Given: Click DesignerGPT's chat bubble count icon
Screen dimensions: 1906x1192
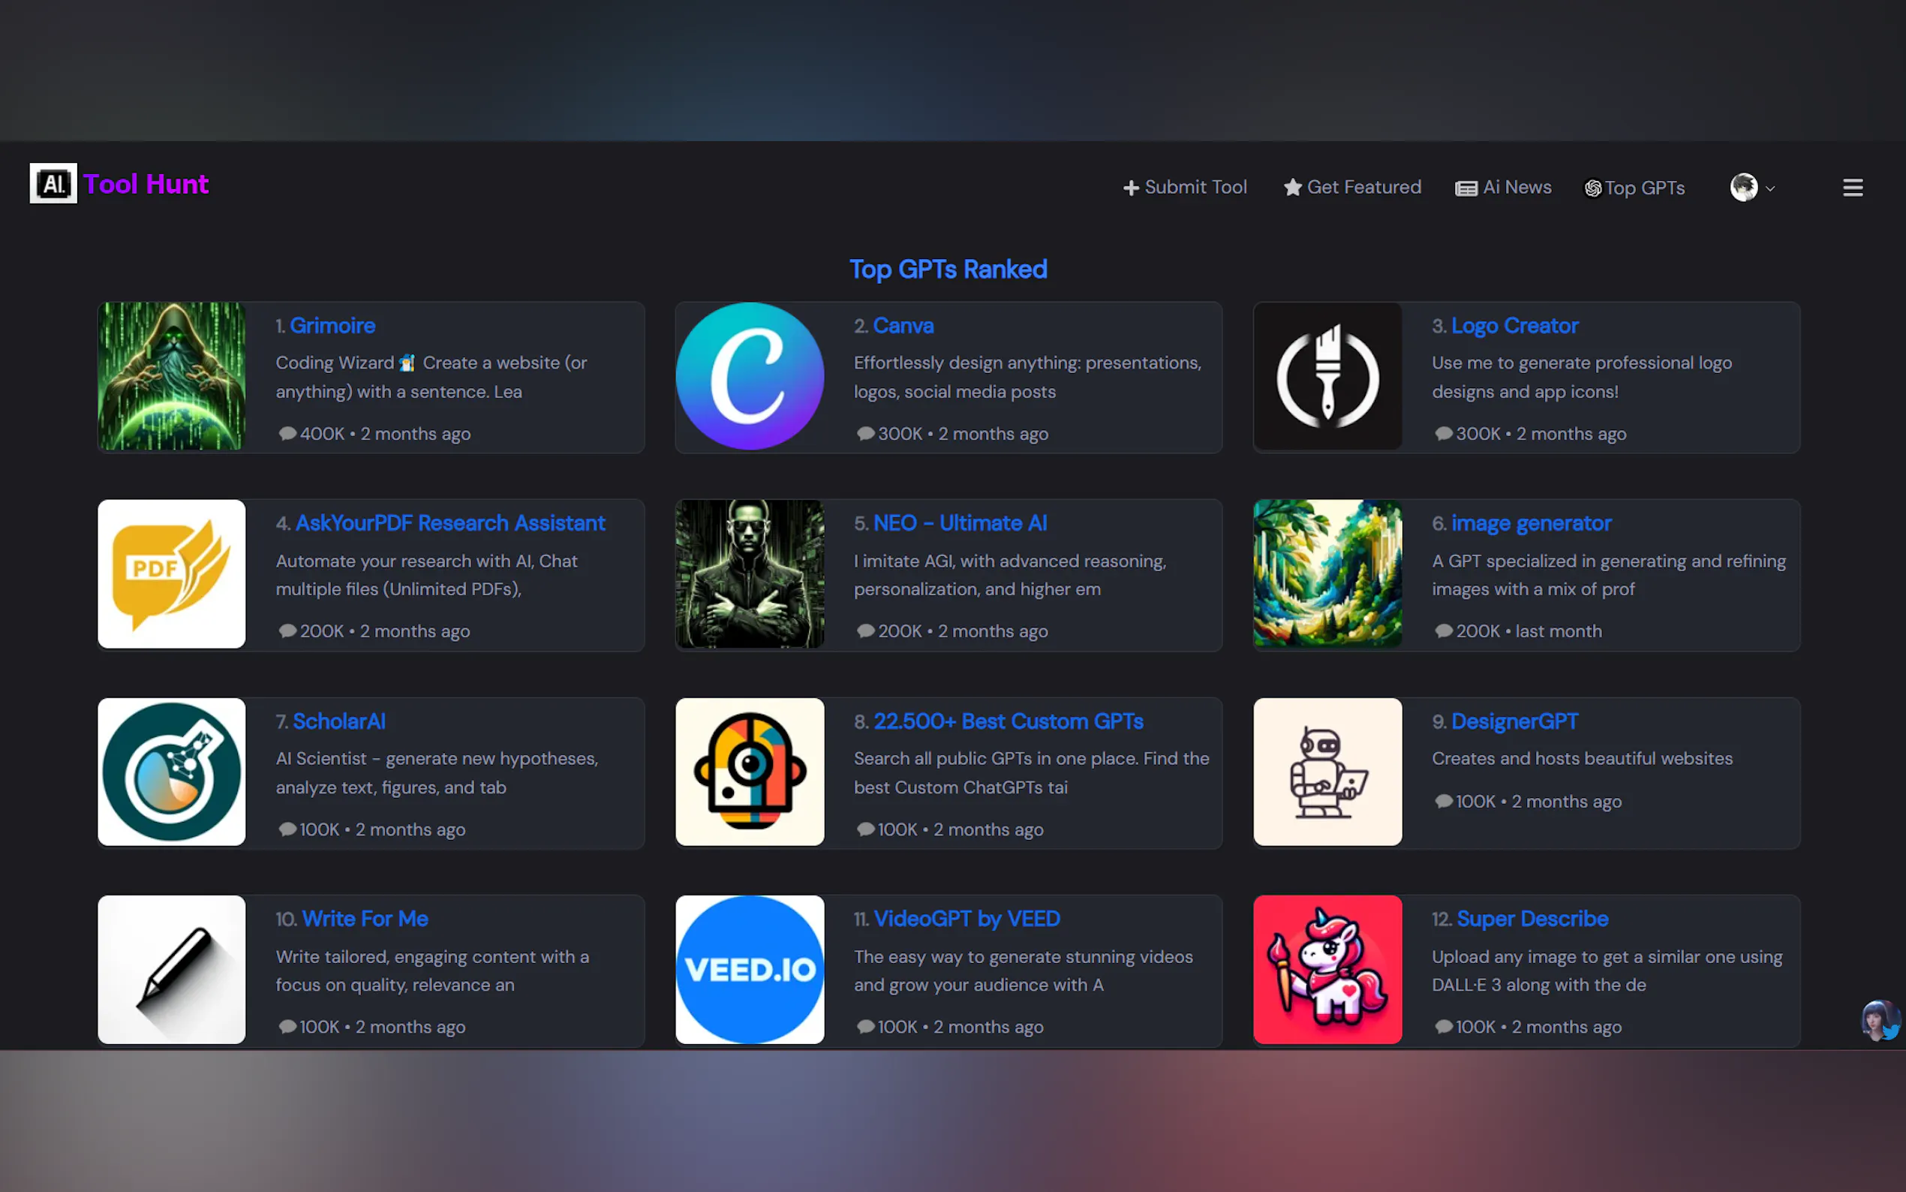Looking at the screenshot, I should click(1444, 801).
